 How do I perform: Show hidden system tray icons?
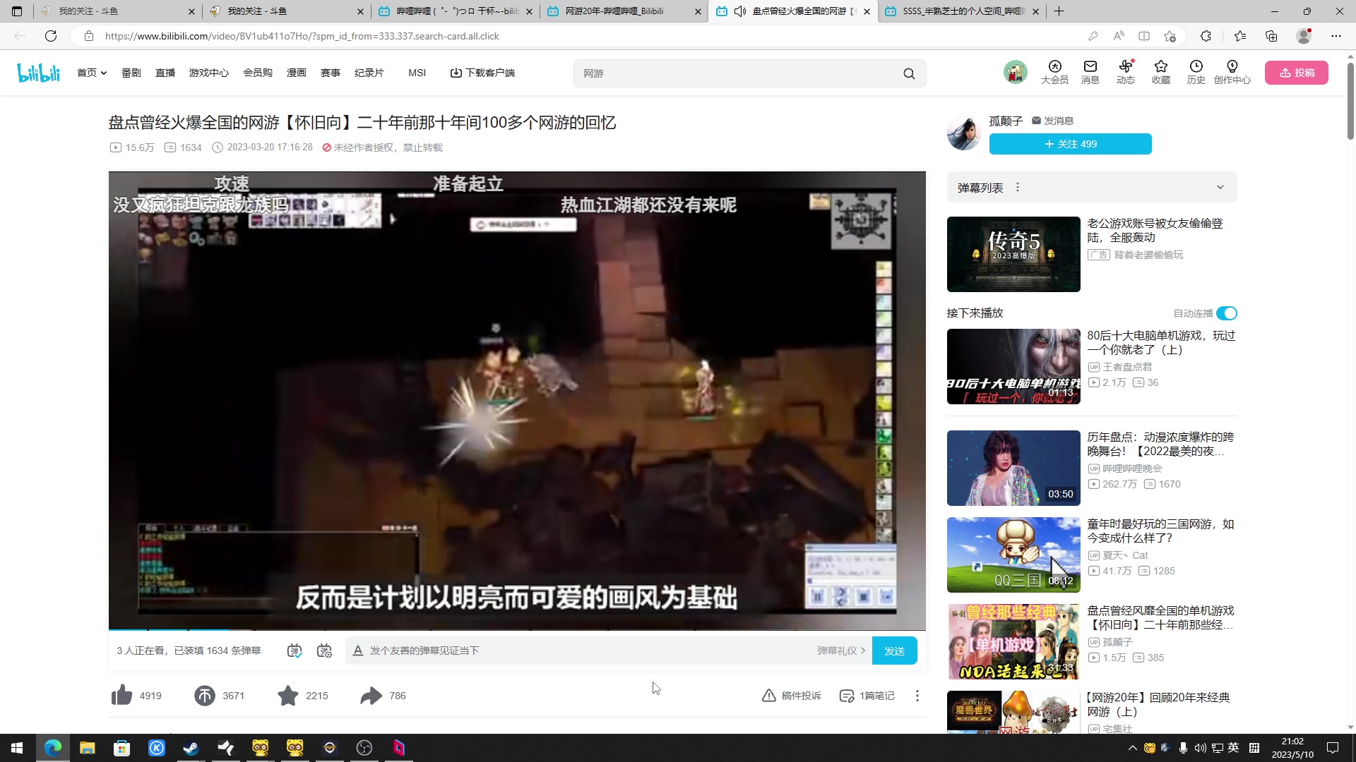tap(1132, 748)
